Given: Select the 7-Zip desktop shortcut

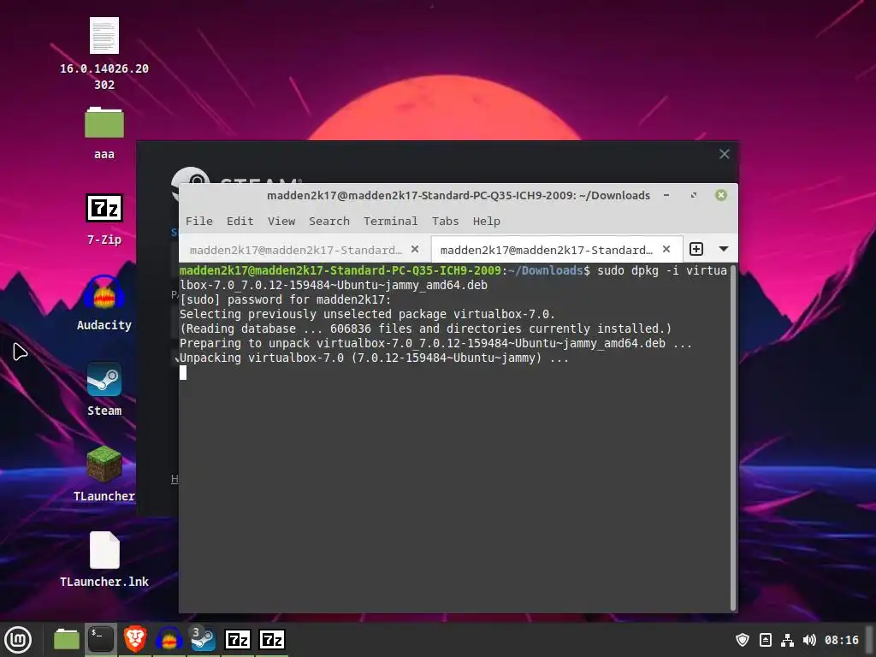Looking at the screenshot, I should (104, 208).
